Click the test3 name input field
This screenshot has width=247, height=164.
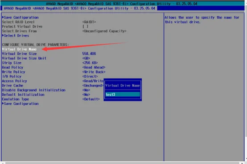[x=123, y=94]
